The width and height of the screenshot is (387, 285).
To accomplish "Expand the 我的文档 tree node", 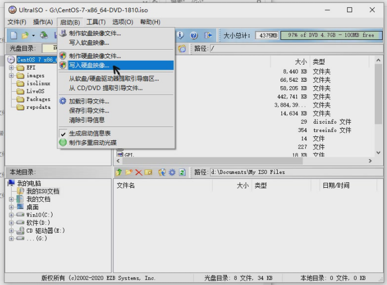I will click(x=11, y=199).
